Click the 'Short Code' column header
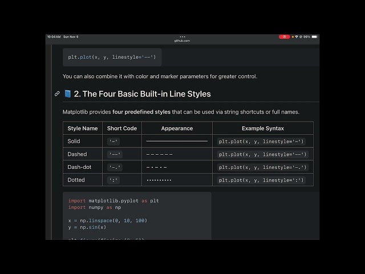The height and width of the screenshot is (274, 365). point(122,128)
